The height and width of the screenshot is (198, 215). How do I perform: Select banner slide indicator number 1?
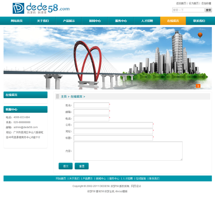point(198,86)
